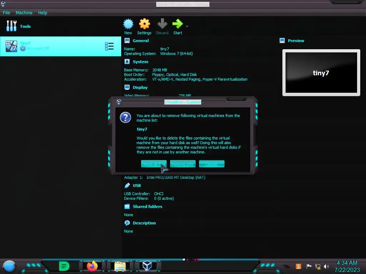
Task: Click the General section header
Action: (140, 41)
